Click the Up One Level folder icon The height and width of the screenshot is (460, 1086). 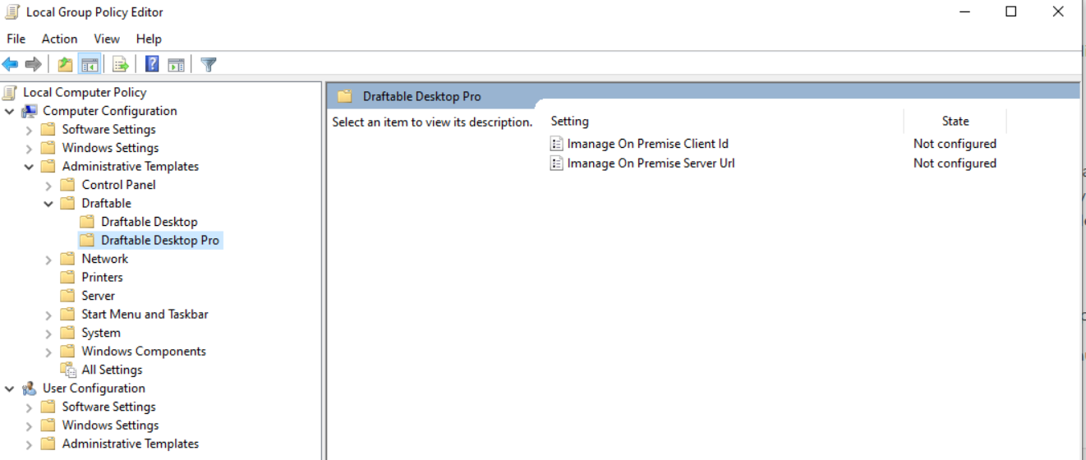65,64
